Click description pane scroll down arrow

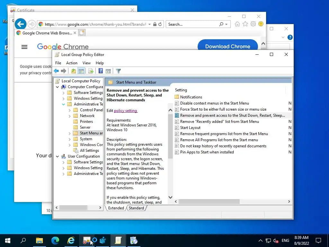pyautogui.click(x=170, y=197)
